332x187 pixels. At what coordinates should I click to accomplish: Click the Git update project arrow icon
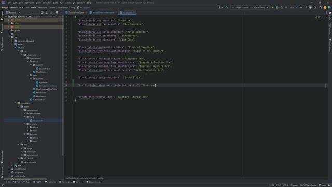297,7
